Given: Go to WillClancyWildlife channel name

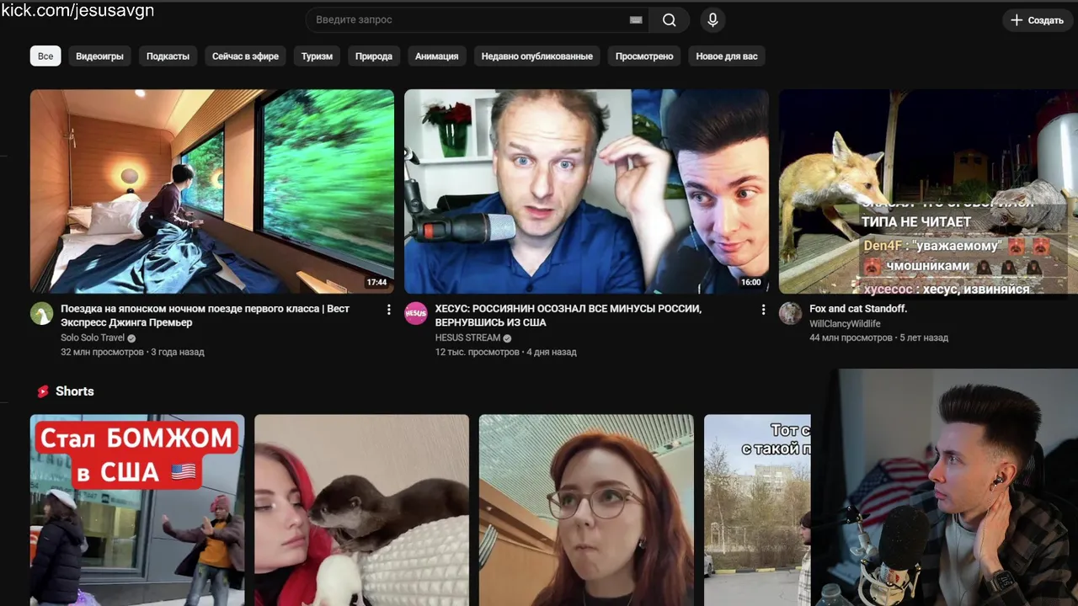Looking at the screenshot, I should coord(845,324).
